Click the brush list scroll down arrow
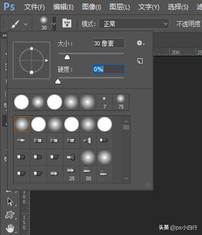This screenshot has height=235, width=202. click(126, 178)
